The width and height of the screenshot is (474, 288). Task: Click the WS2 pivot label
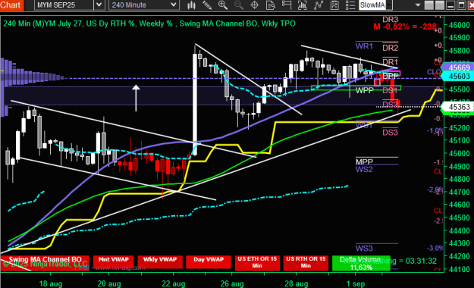coord(364,169)
